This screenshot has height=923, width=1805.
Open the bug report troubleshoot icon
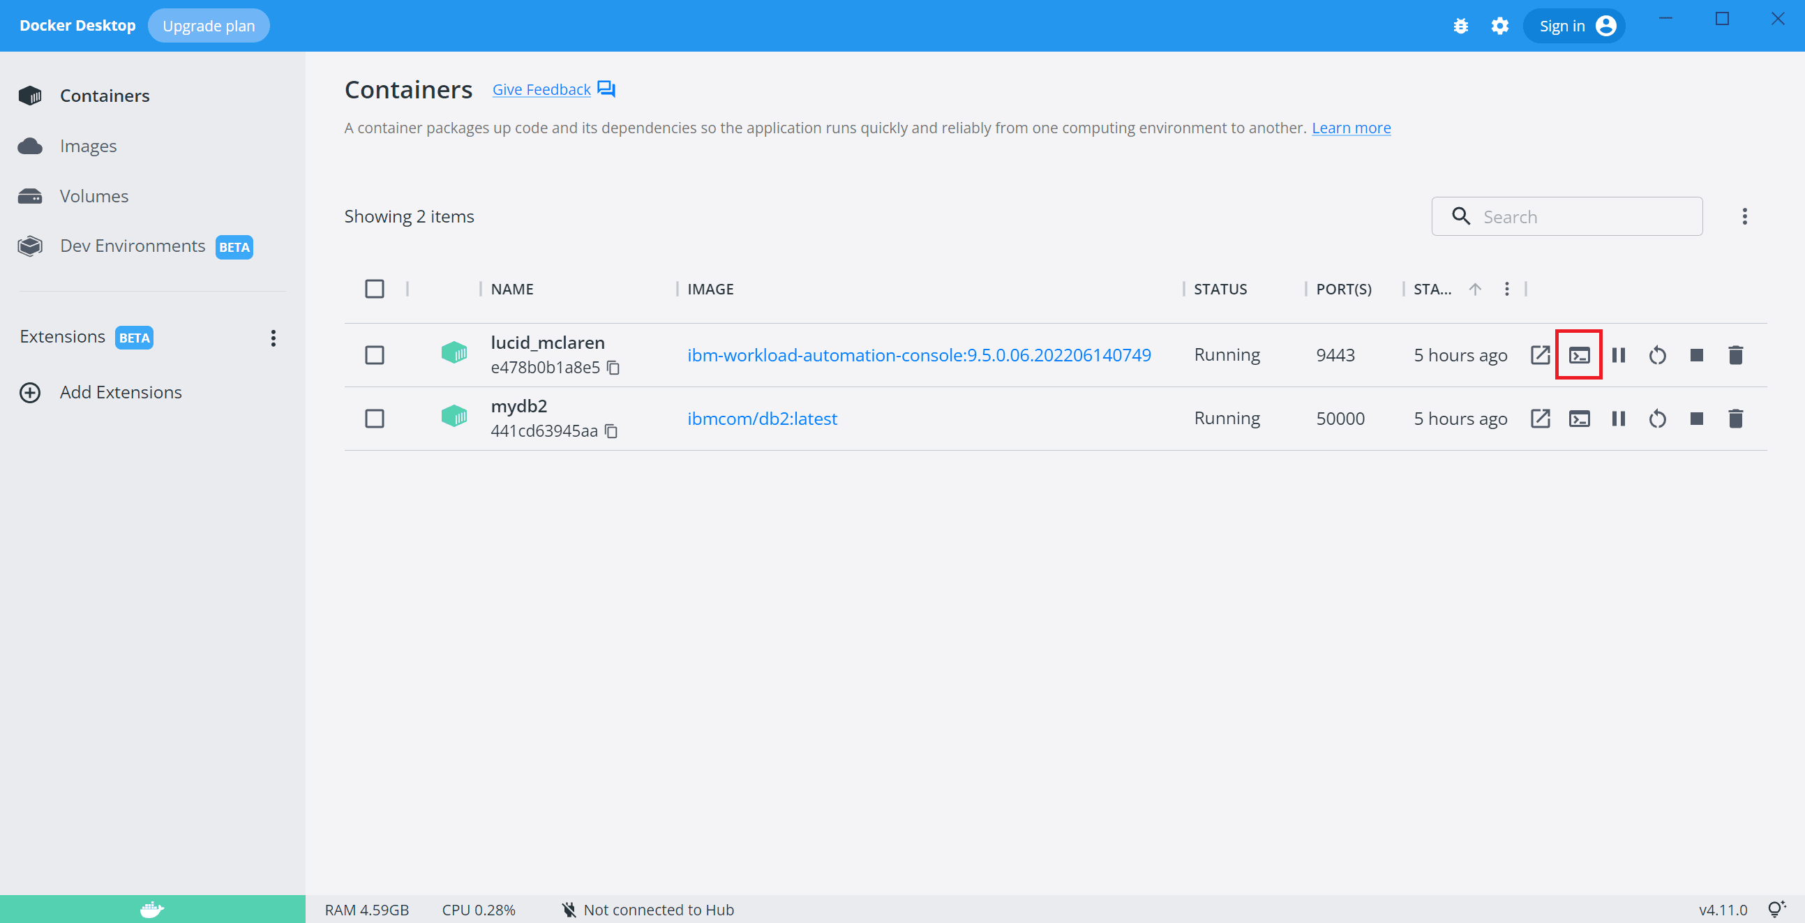1461,26
